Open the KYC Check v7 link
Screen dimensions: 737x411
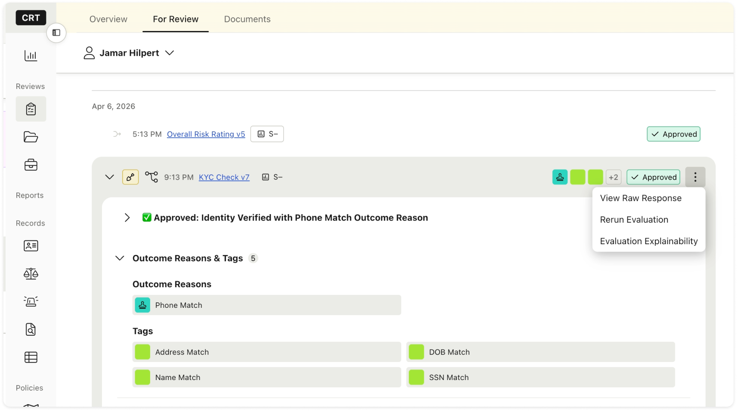coord(224,177)
